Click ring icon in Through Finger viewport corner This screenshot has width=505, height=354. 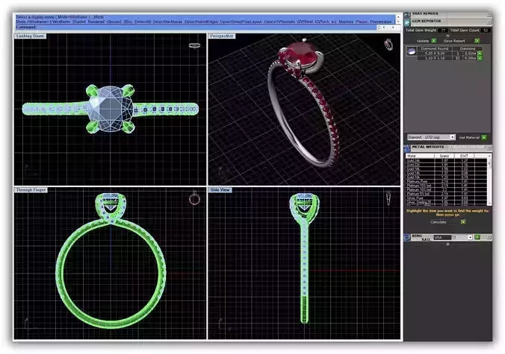[x=194, y=199]
